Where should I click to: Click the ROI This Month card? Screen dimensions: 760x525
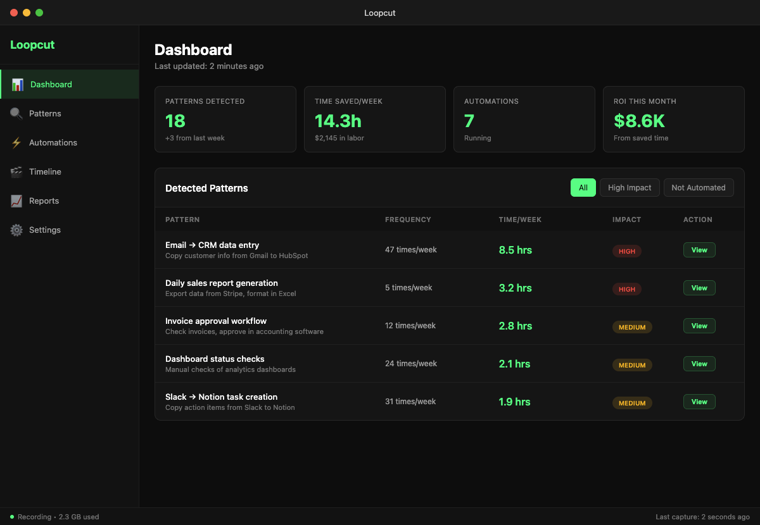pyautogui.click(x=673, y=119)
